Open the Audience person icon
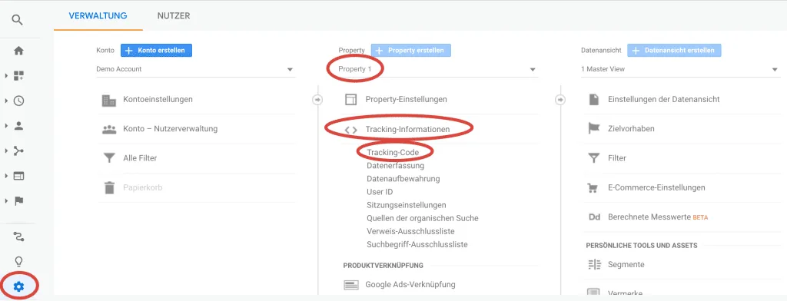Screen dimensions: 787x301 (18, 126)
